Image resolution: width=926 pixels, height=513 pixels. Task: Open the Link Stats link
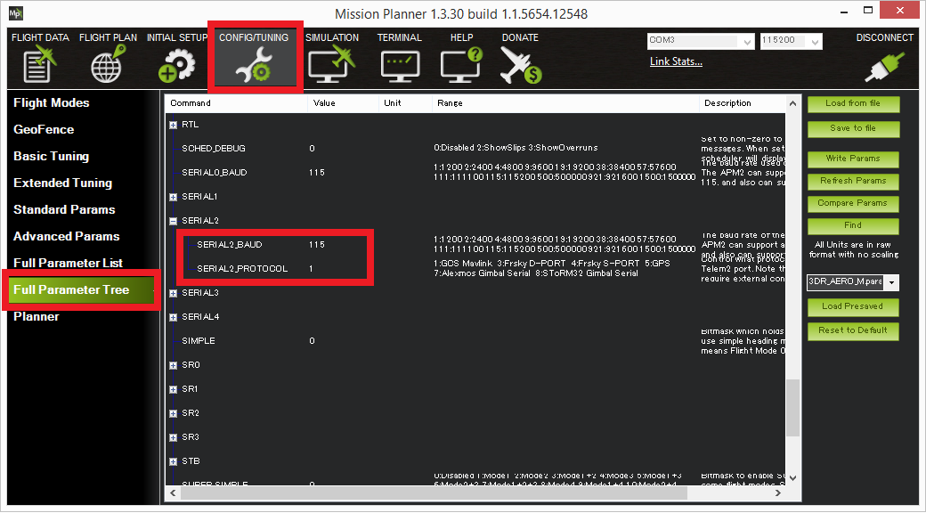pyautogui.click(x=676, y=61)
